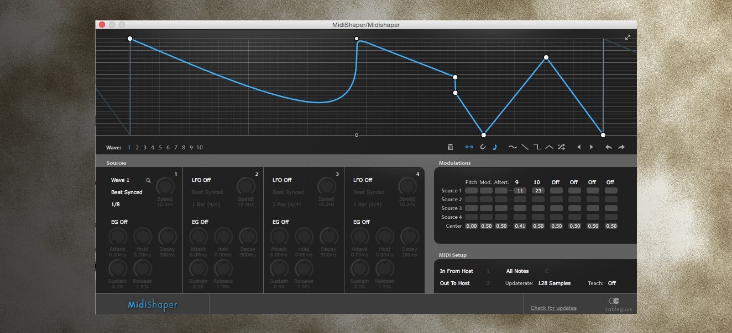Select wave slot 5
Image resolution: width=732 pixels, height=333 pixels.
pos(160,148)
